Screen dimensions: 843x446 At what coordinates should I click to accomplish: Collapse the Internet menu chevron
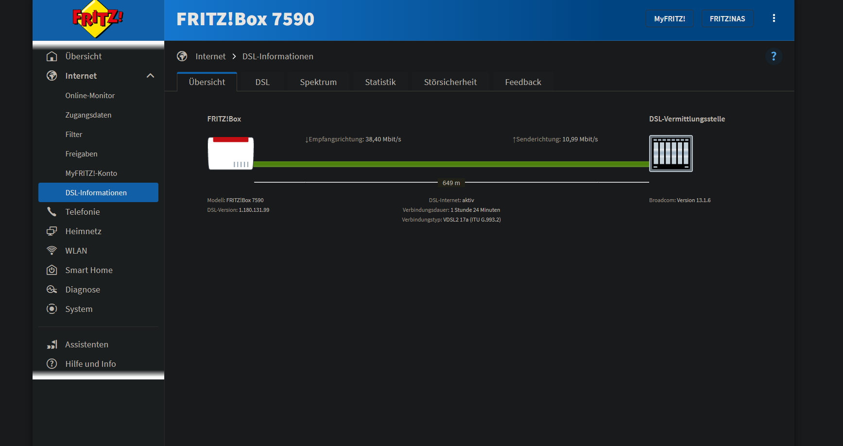tap(151, 76)
